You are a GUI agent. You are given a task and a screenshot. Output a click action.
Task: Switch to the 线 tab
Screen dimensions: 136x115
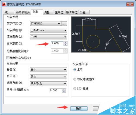9,12
